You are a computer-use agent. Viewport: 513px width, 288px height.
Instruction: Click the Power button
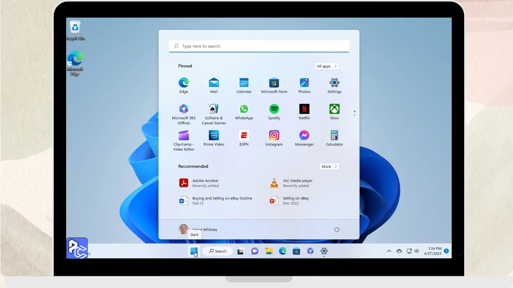click(337, 229)
